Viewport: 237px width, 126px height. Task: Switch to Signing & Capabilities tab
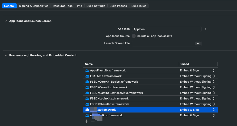point(34,6)
